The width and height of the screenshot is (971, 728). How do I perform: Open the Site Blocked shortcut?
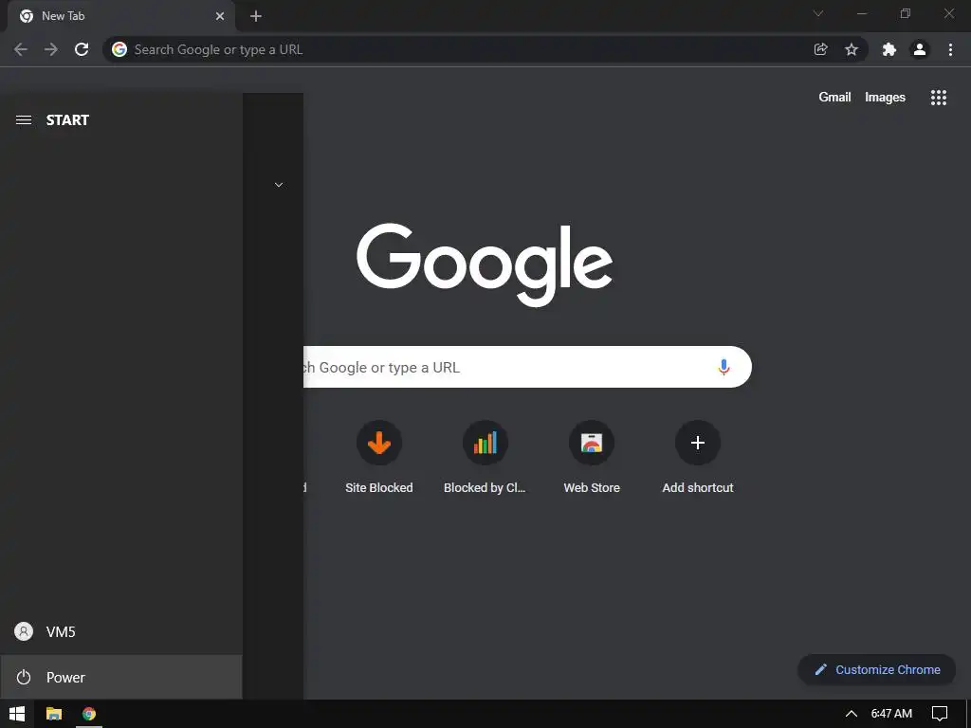[379, 458]
